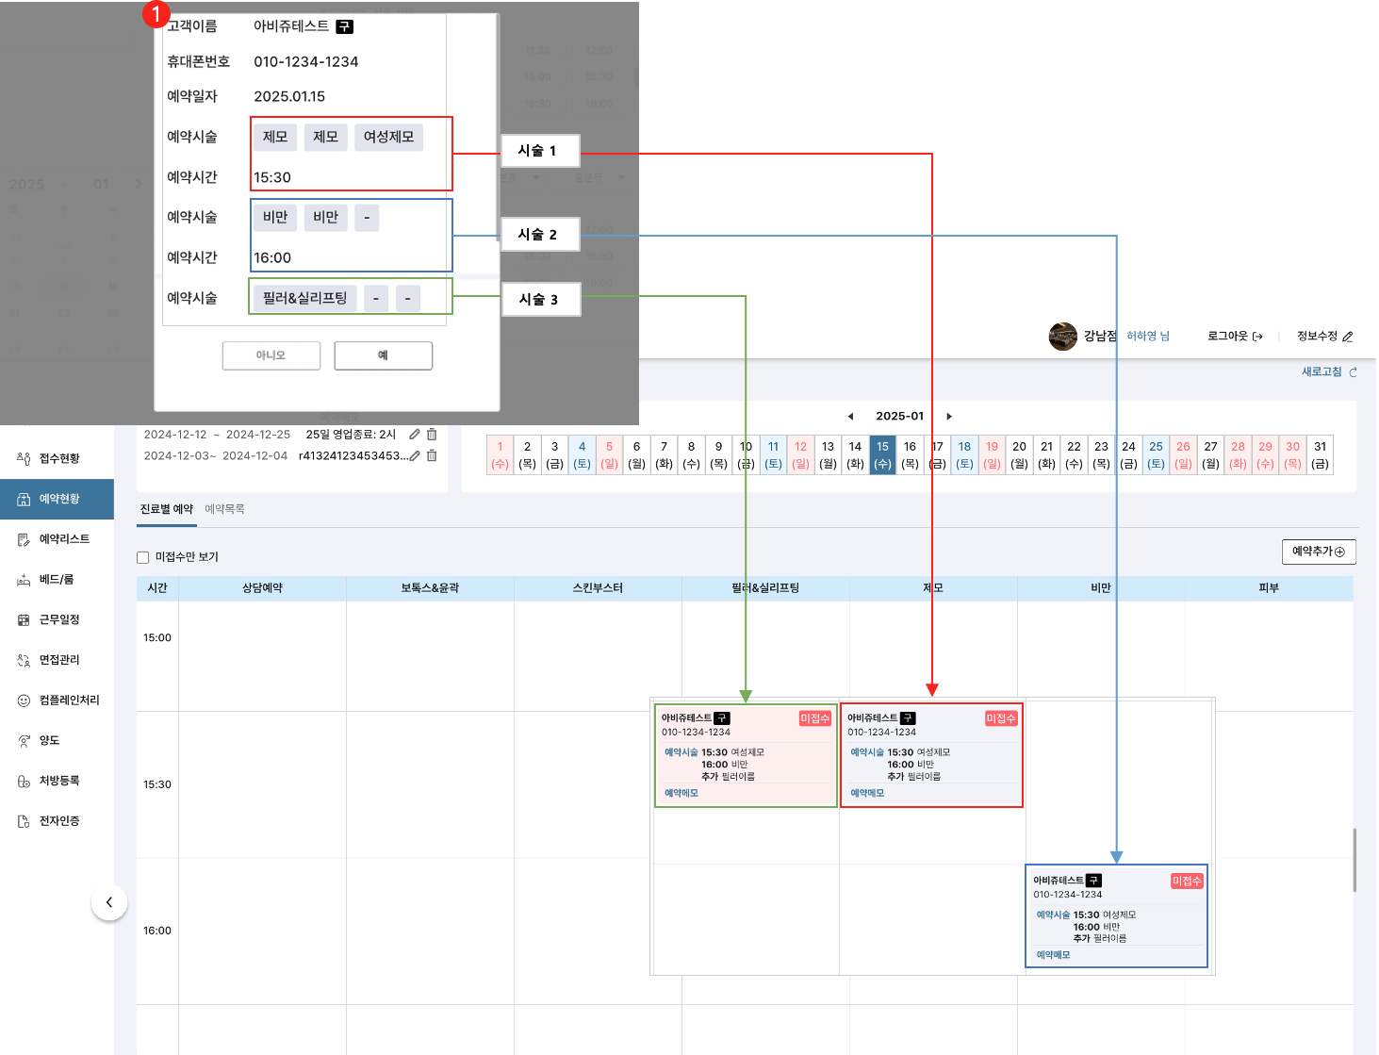Select day 1 (수) in the calendar strip
The width and height of the screenshot is (1379, 1055).
(501, 454)
